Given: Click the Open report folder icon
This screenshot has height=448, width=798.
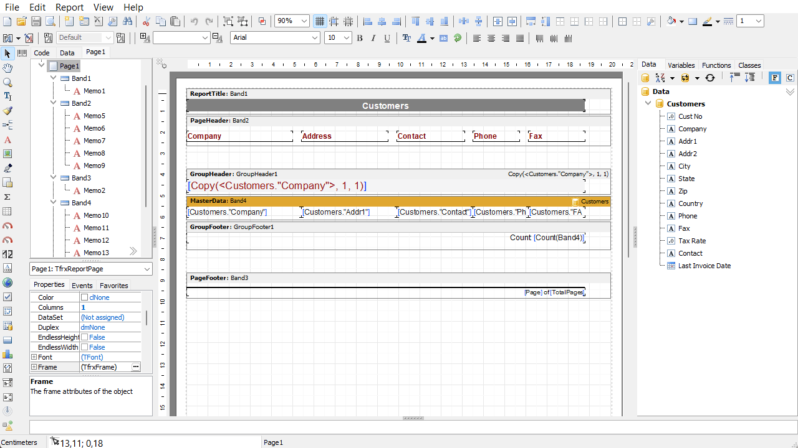Looking at the screenshot, I should pyautogui.click(x=22, y=21).
